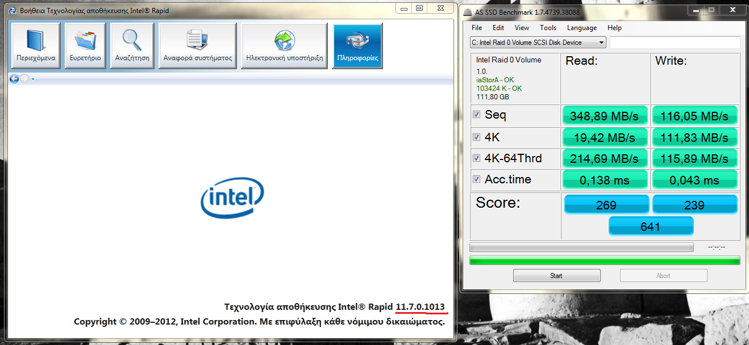Screen dimensions: 749x345
Task: Click the Score: label
Action: [498, 203]
